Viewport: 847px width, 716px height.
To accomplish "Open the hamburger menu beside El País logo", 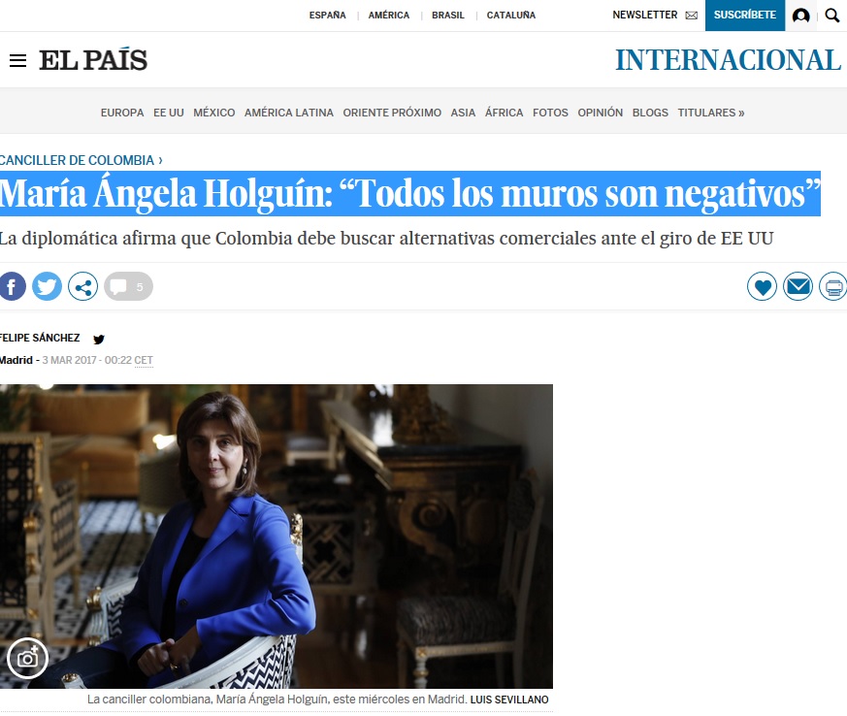I will [x=17, y=60].
